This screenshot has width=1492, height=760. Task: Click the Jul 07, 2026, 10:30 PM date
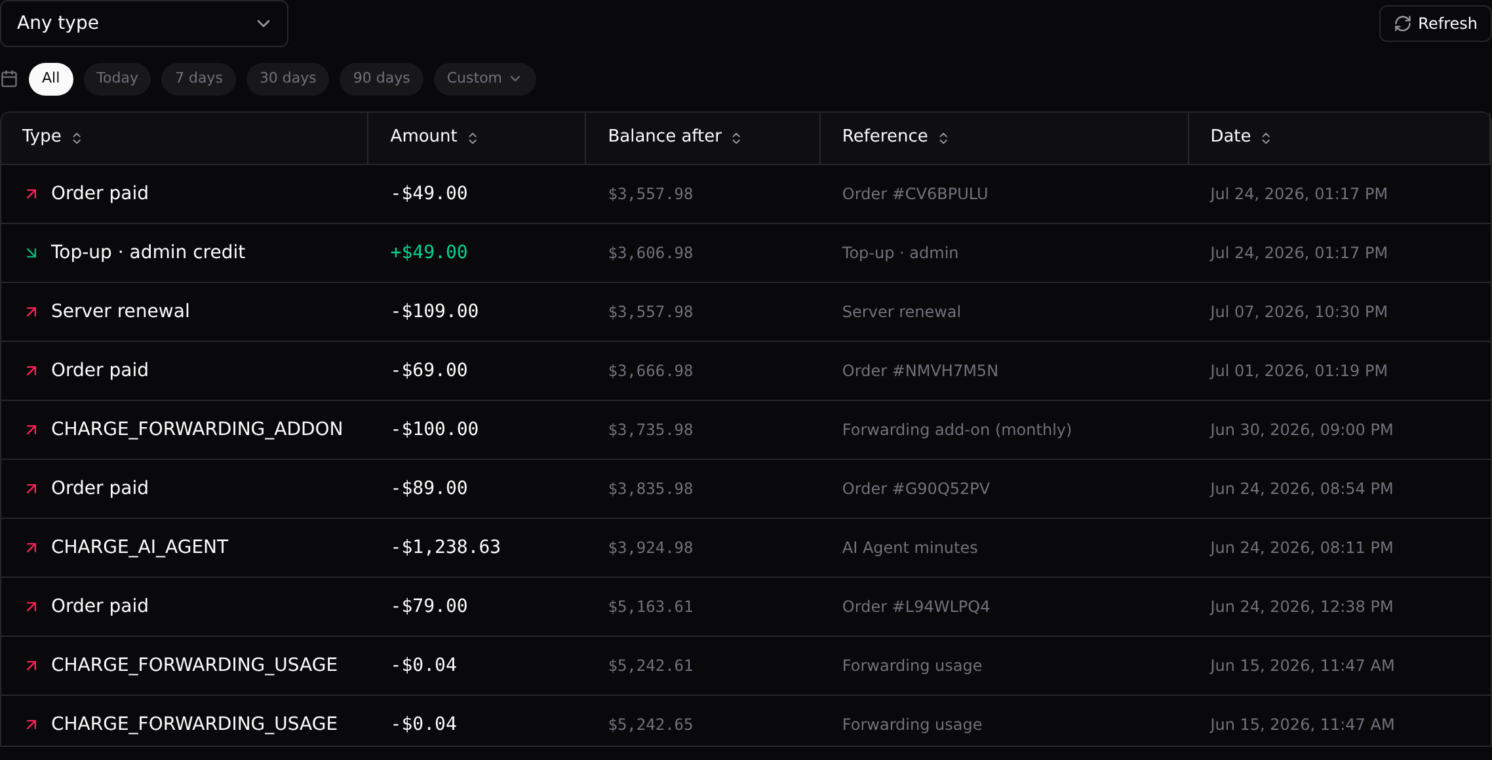coord(1299,312)
